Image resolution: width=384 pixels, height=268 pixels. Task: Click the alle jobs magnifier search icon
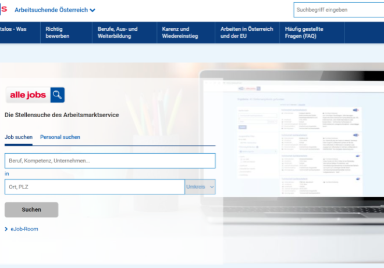(x=58, y=95)
